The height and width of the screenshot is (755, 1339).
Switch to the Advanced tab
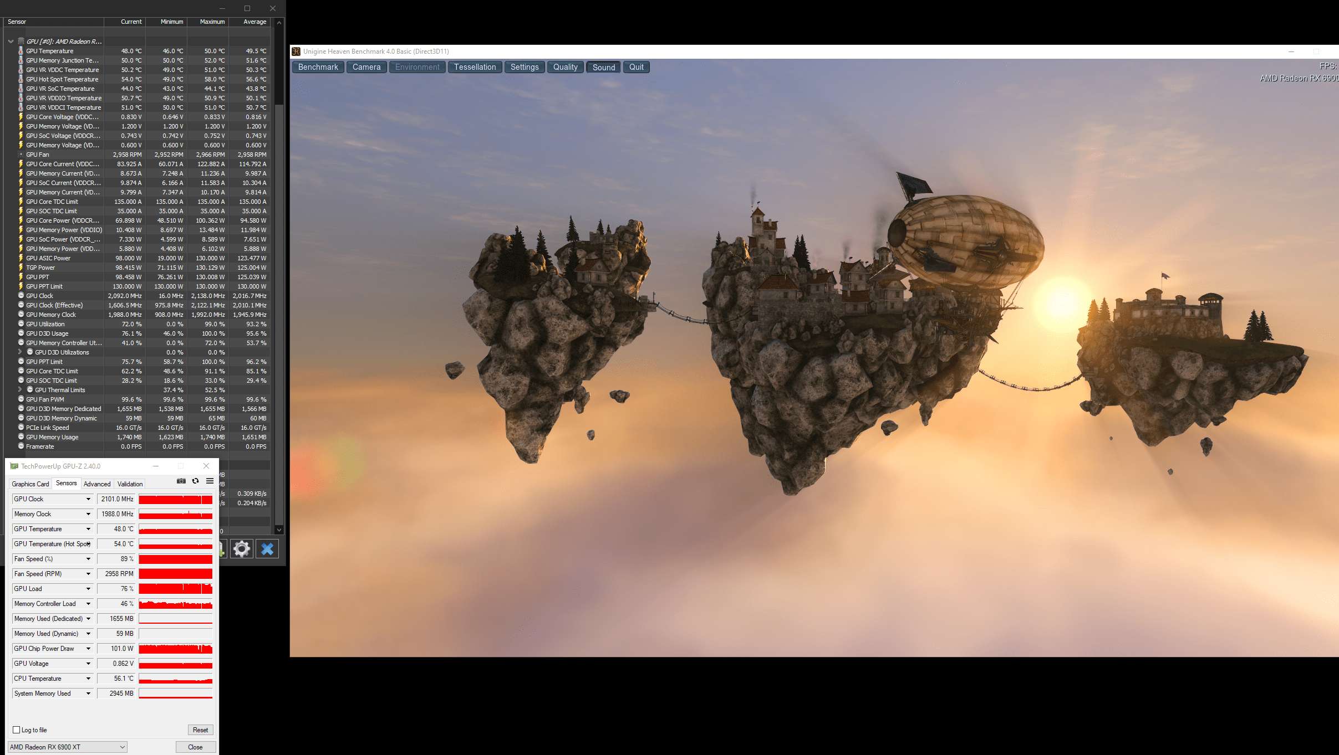coord(97,484)
